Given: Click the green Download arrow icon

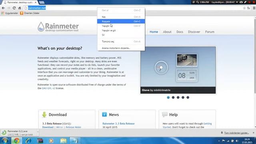Looking at the screenshot, I should [44, 115].
